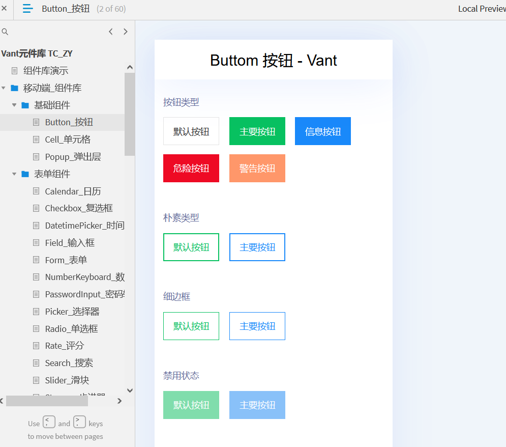Click the search magnifier icon in sidebar
Viewport: 506px width, 447px height.
(5, 32)
